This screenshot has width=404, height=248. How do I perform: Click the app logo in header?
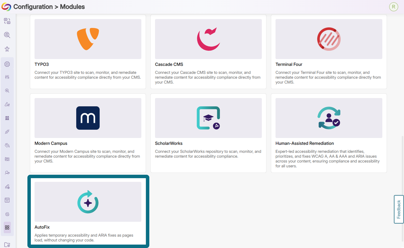click(x=6, y=7)
